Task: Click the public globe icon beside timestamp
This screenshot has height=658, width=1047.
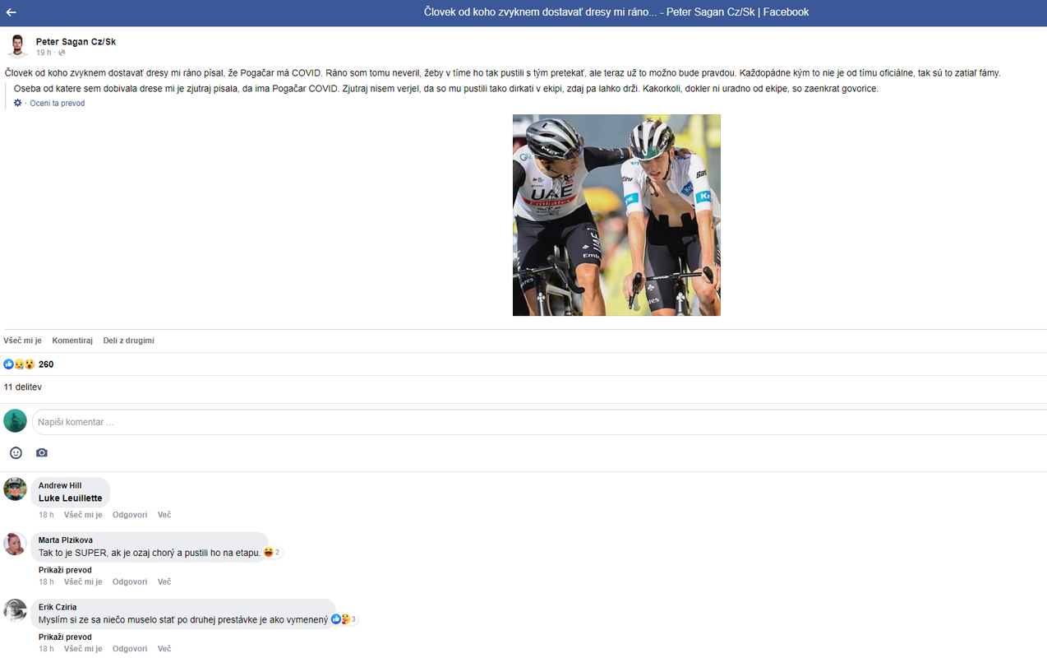Action: click(62, 53)
